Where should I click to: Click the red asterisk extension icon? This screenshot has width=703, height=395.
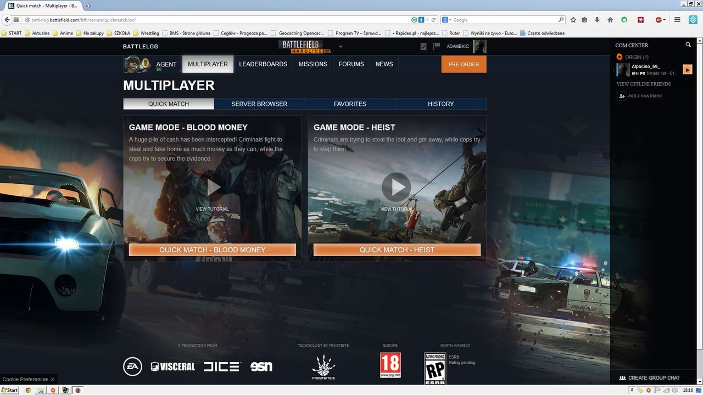pyautogui.click(x=640, y=20)
